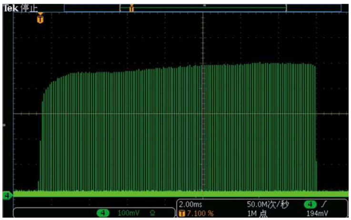Click the channel 4 ground level indicator
The image size is (351, 220).
[7, 196]
